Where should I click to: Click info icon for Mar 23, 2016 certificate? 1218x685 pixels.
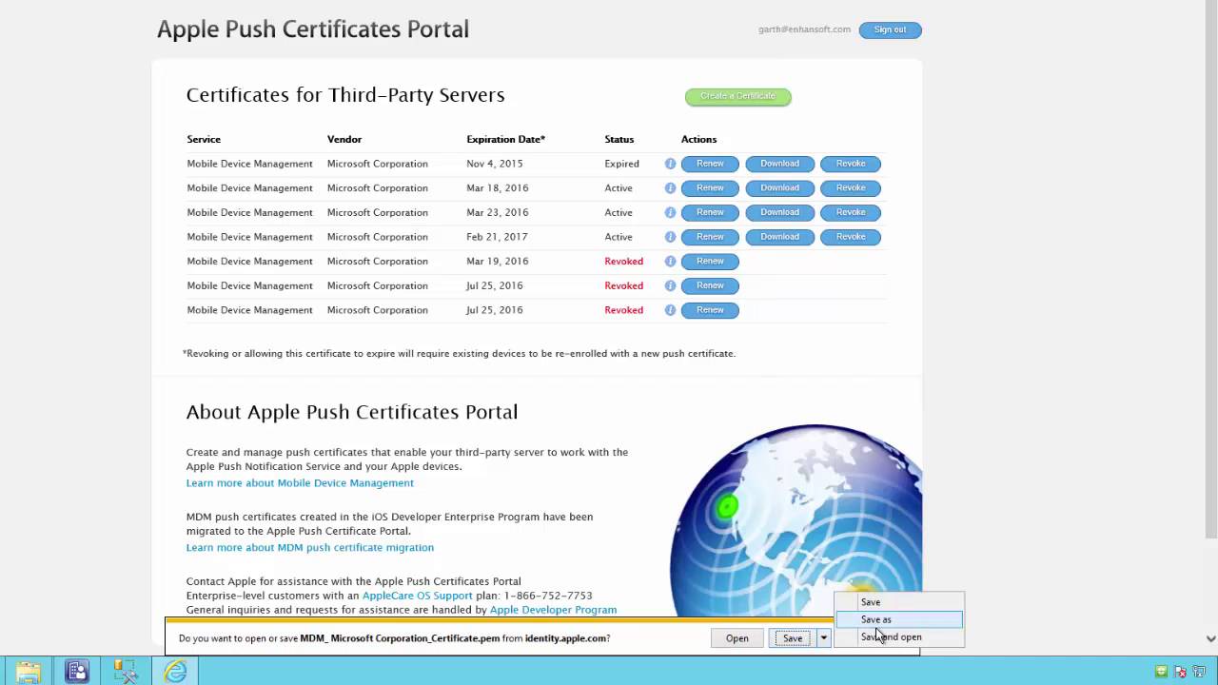pos(670,212)
